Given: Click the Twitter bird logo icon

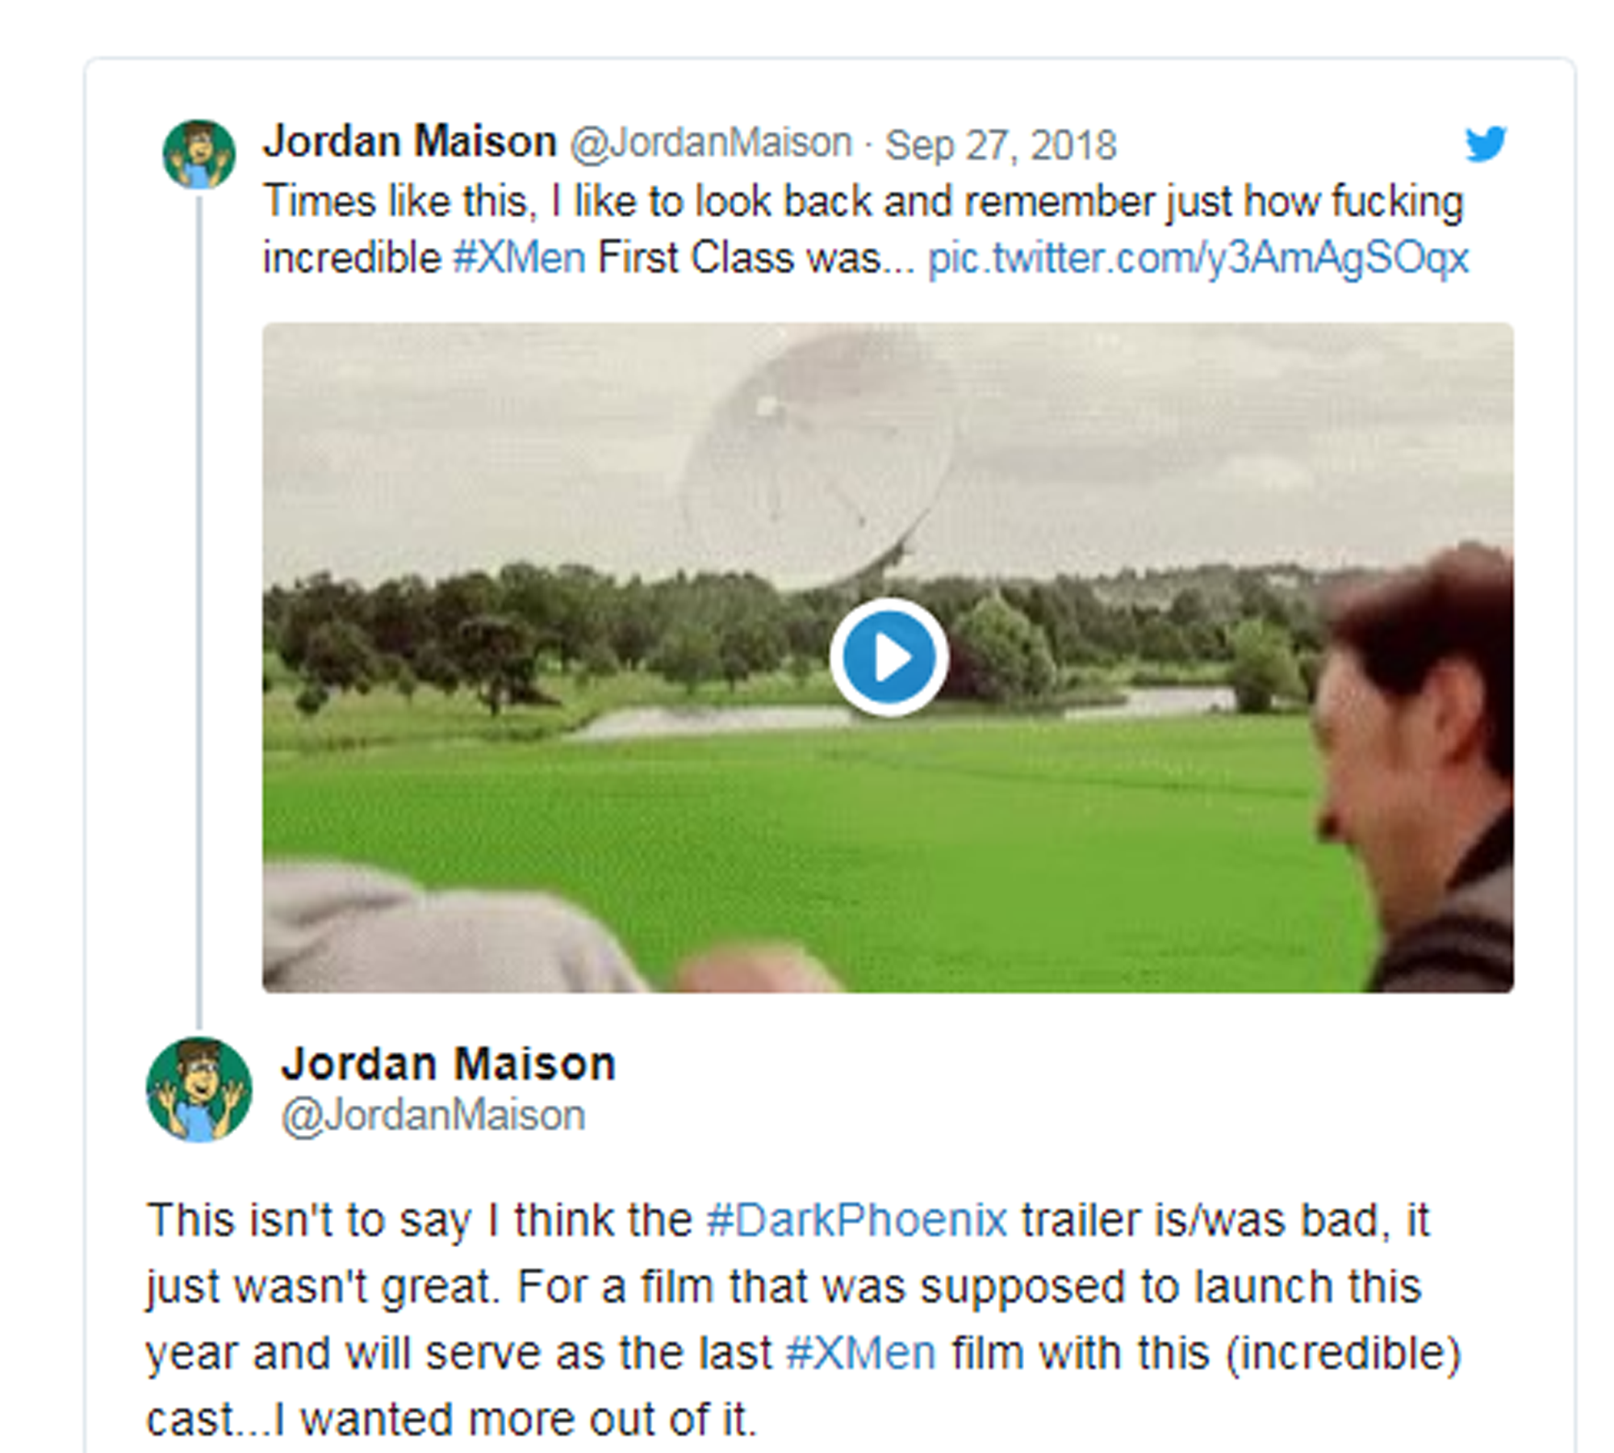Looking at the screenshot, I should 1486,144.
